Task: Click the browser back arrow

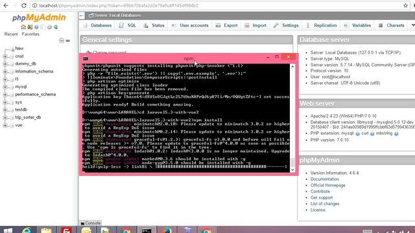Action: [x=6, y=6]
